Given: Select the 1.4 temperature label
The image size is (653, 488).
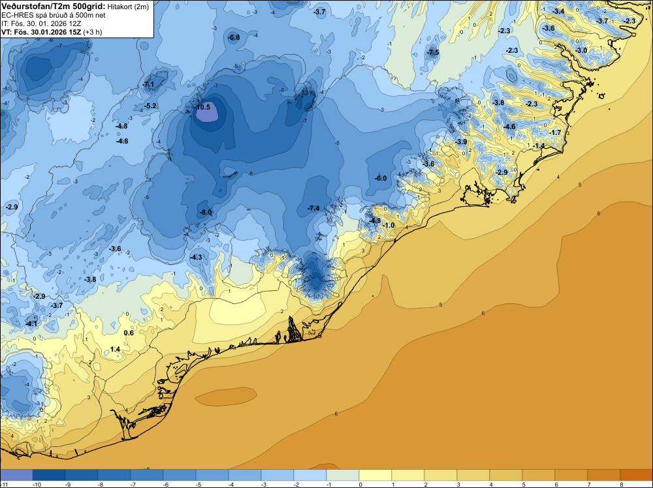Looking at the screenshot, I should (x=115, y=349).
